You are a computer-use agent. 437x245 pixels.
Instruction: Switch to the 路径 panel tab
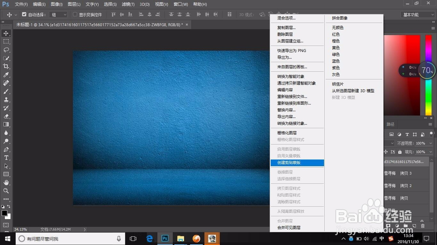390,124
